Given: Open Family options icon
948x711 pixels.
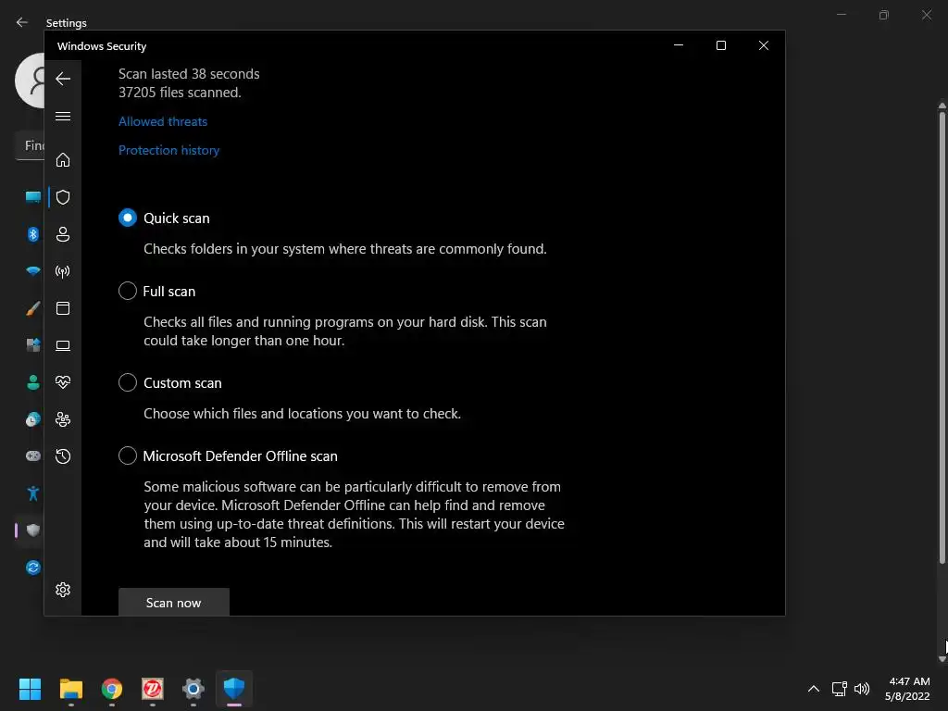Looking at the screenshot, I should click(63, 419).
